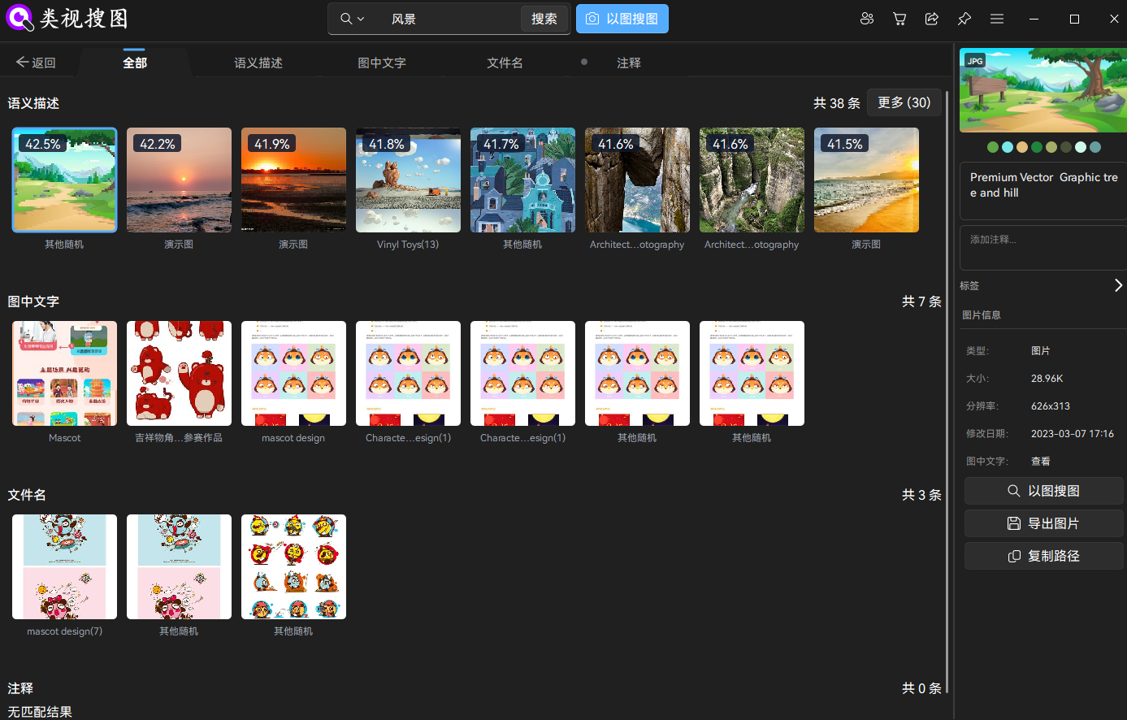Click the modified date 2023-03-07 17:16
Screen dimensions: 1127x720
point(1073,433)
